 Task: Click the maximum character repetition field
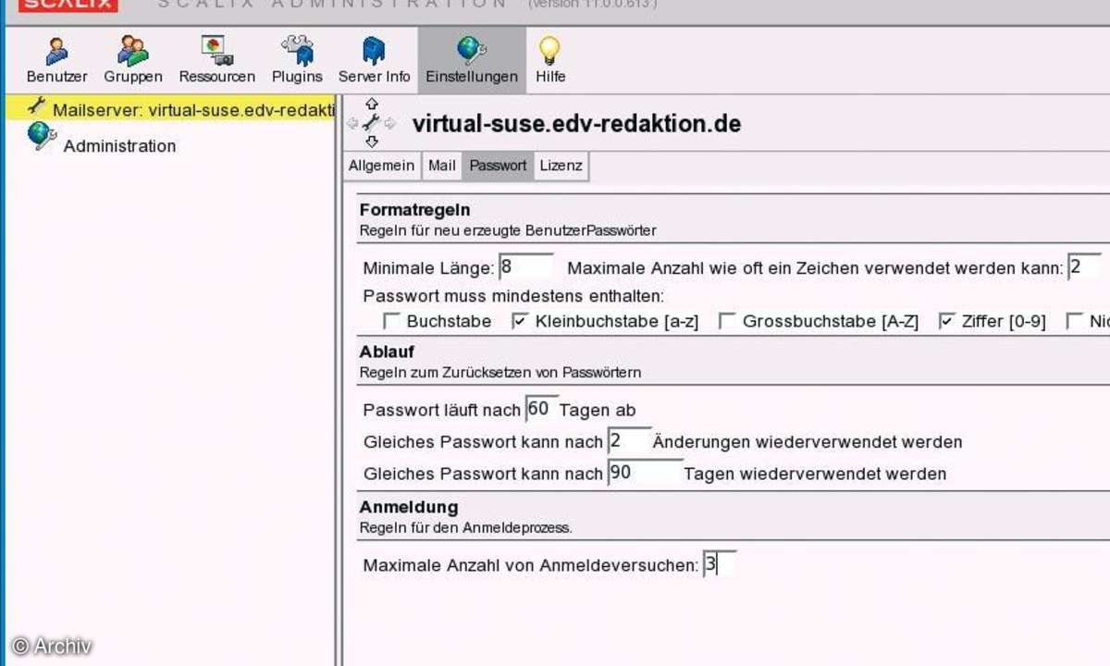coord(1084,267)
